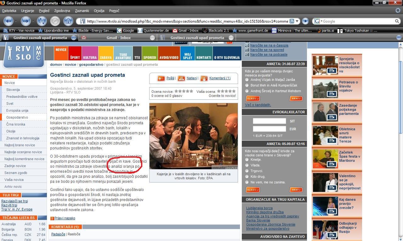
Task: Open the Forward button history dropdown
Action: (33, 21)
